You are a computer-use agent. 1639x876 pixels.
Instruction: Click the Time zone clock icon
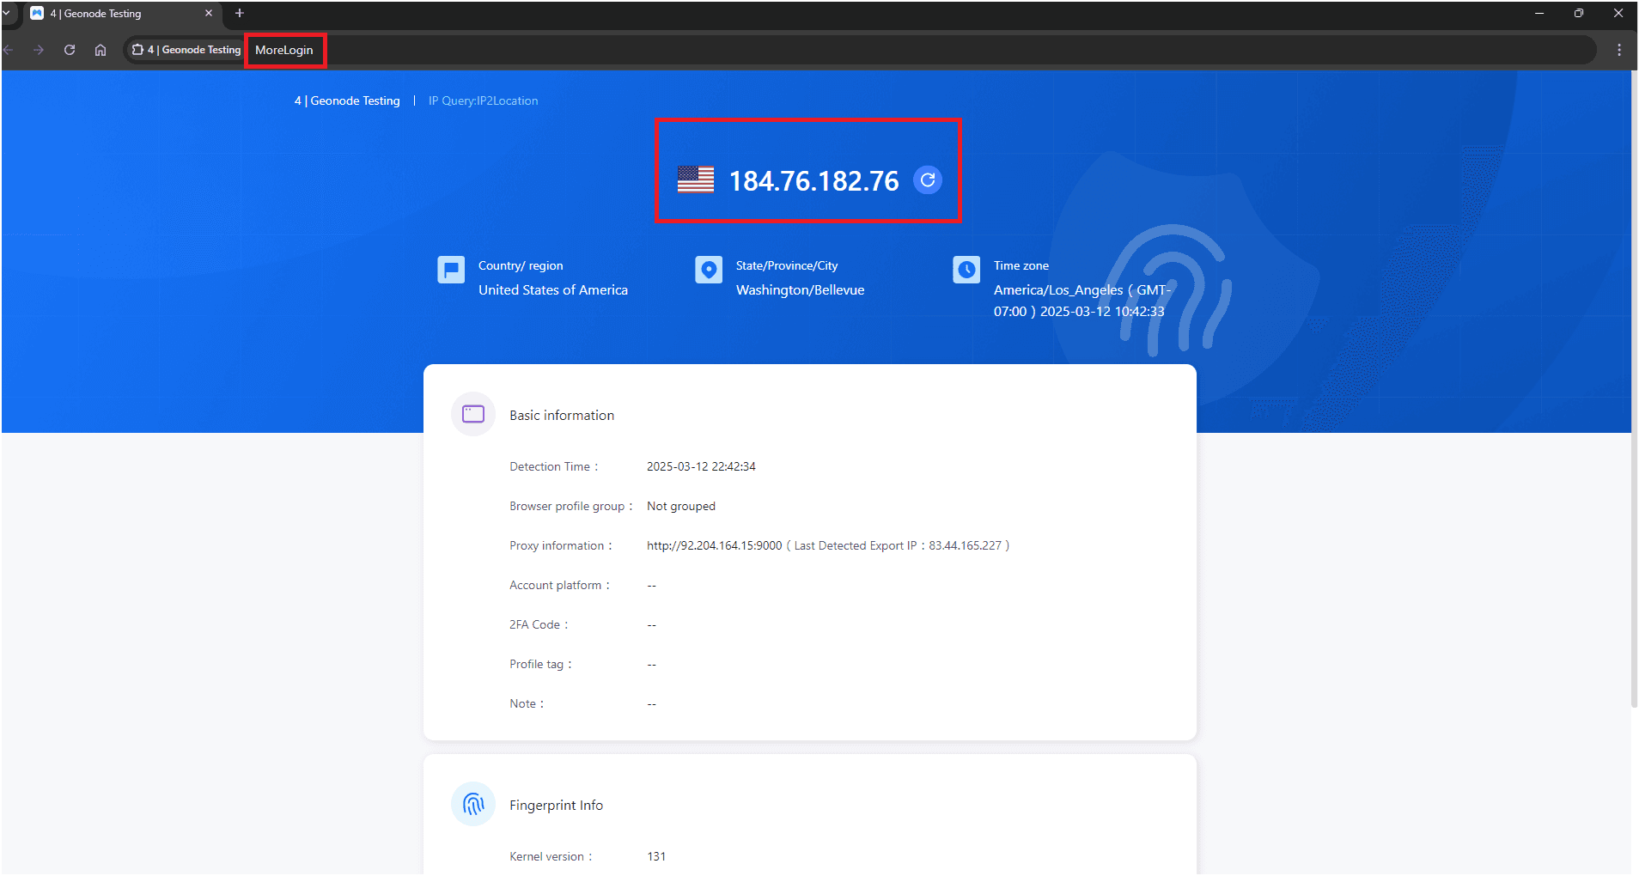pos(966,269)
